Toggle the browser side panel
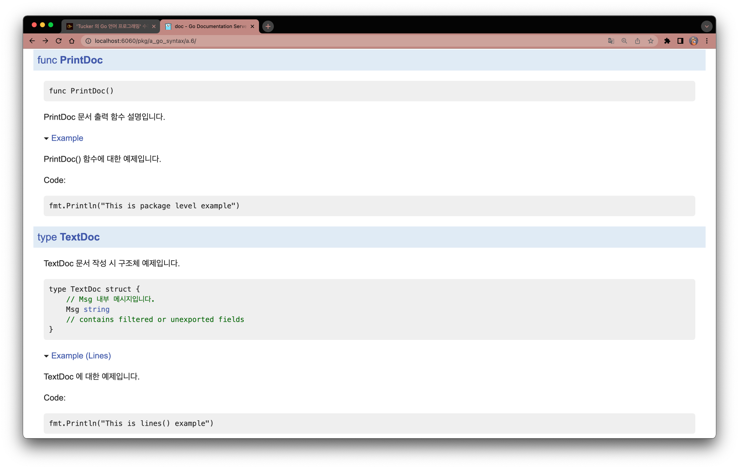This screenshot has height=469, width=739. click(680, 41)
